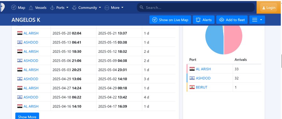Viewport: 282px width, 119px height.
Task: Click Show on Live Map button
Action: [x=170, y=20]
